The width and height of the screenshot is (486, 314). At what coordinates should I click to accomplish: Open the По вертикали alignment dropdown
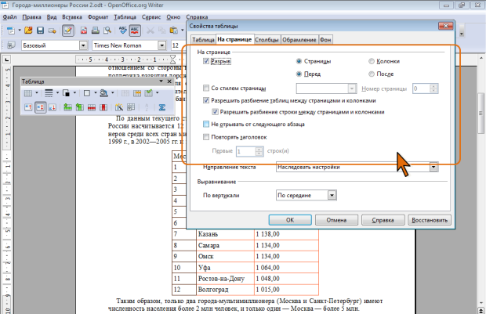[x=332, y=195]
